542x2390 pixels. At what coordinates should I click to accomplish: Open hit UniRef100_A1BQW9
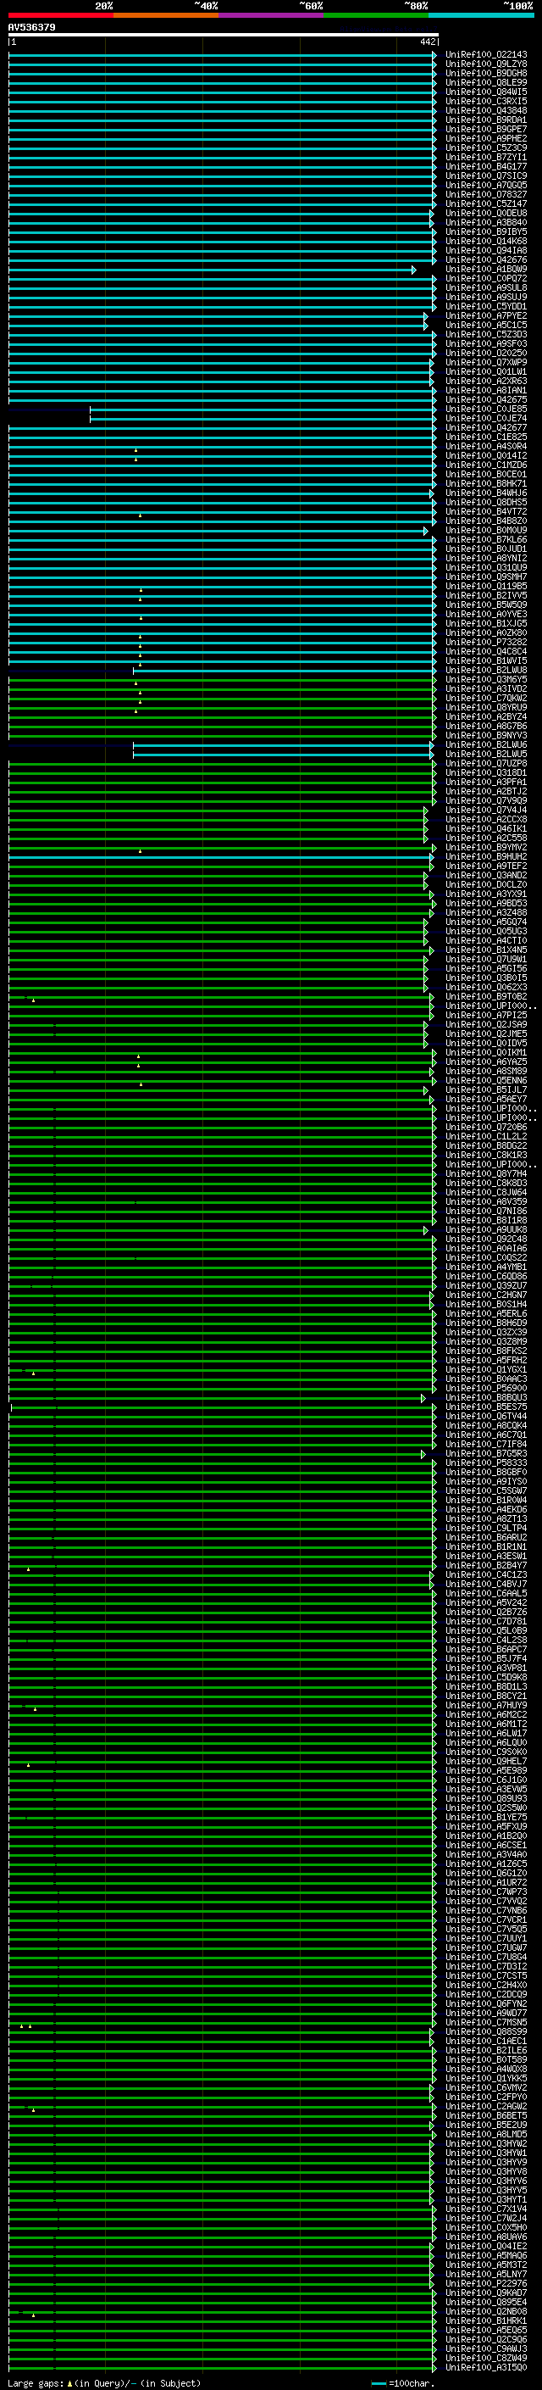pos(486,269)
